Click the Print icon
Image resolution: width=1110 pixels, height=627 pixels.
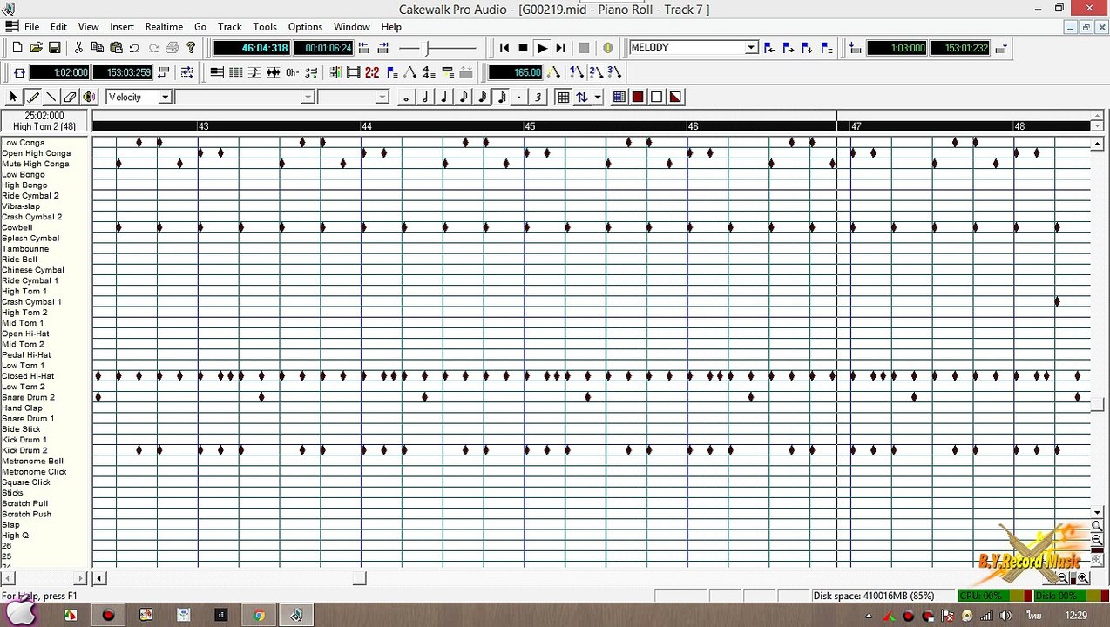click(x=173, y=48)
